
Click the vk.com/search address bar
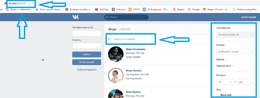[17, 3]
